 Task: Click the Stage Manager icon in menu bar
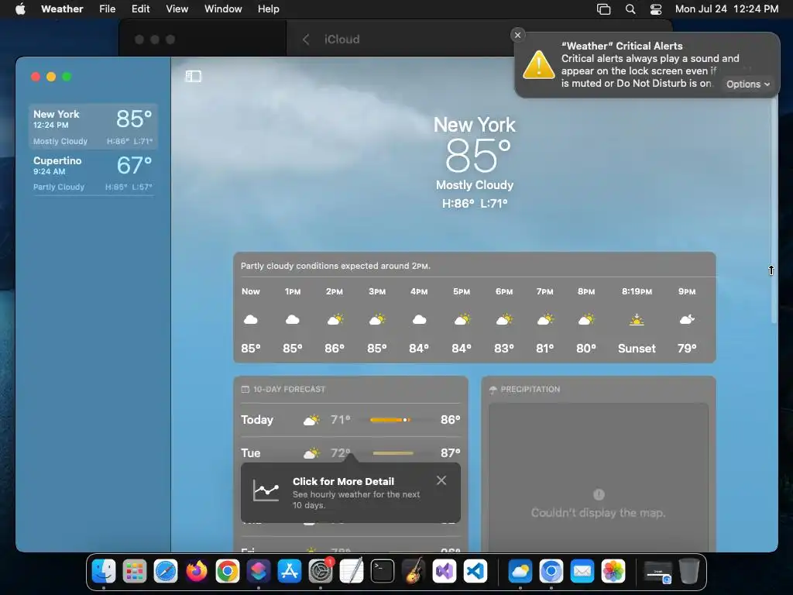603,9
